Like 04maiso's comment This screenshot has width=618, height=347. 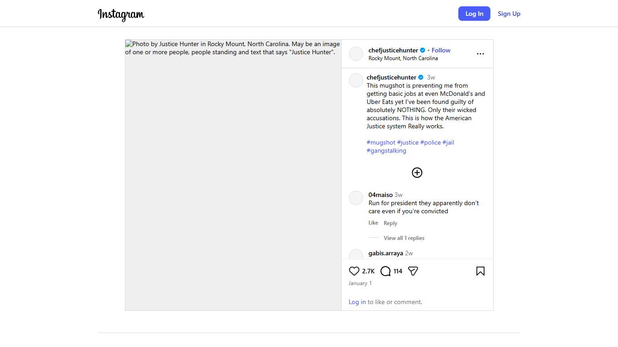pos(373,223)
